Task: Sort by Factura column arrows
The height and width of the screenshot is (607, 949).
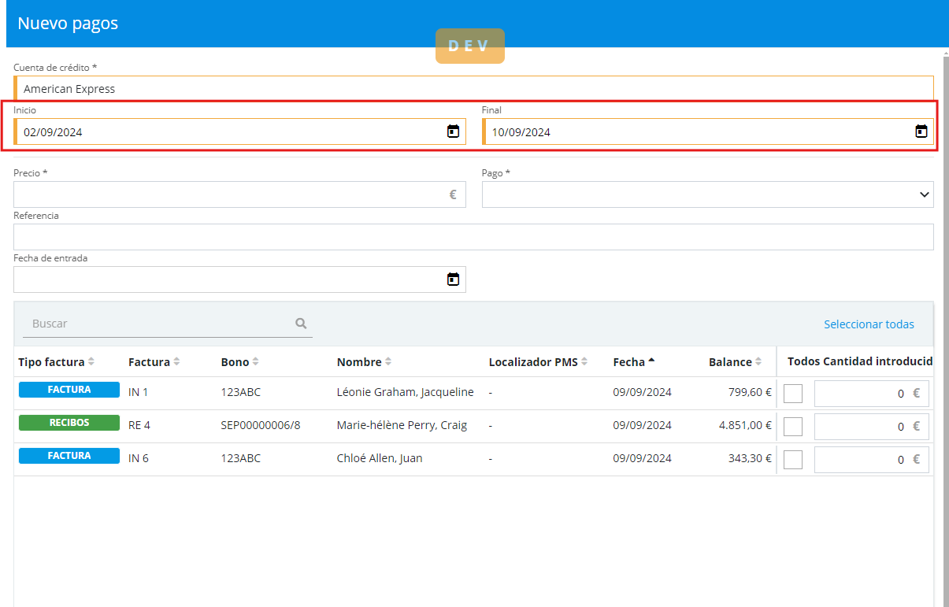Action: click(176, 362)
